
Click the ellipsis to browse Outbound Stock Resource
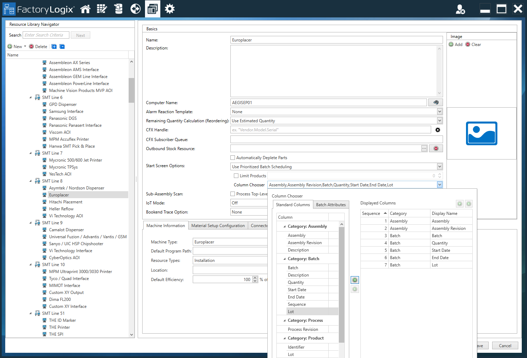(424, 148)
